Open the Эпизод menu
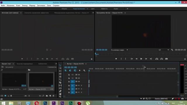This screenshot has width=187, height=105. point(25,6)
